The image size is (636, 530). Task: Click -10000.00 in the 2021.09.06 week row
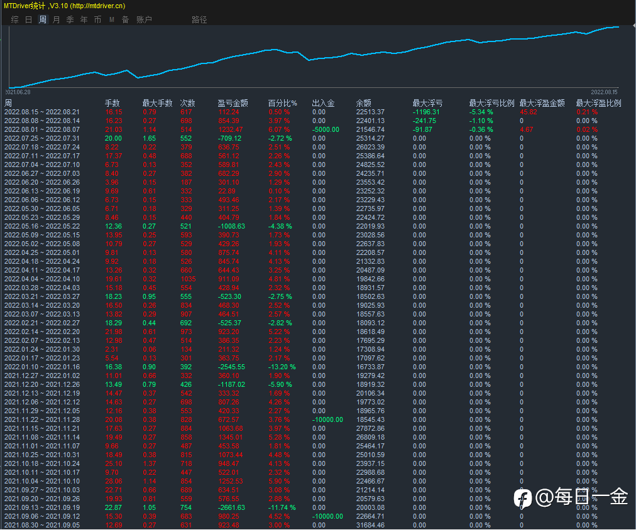click(x=327, y=517)
